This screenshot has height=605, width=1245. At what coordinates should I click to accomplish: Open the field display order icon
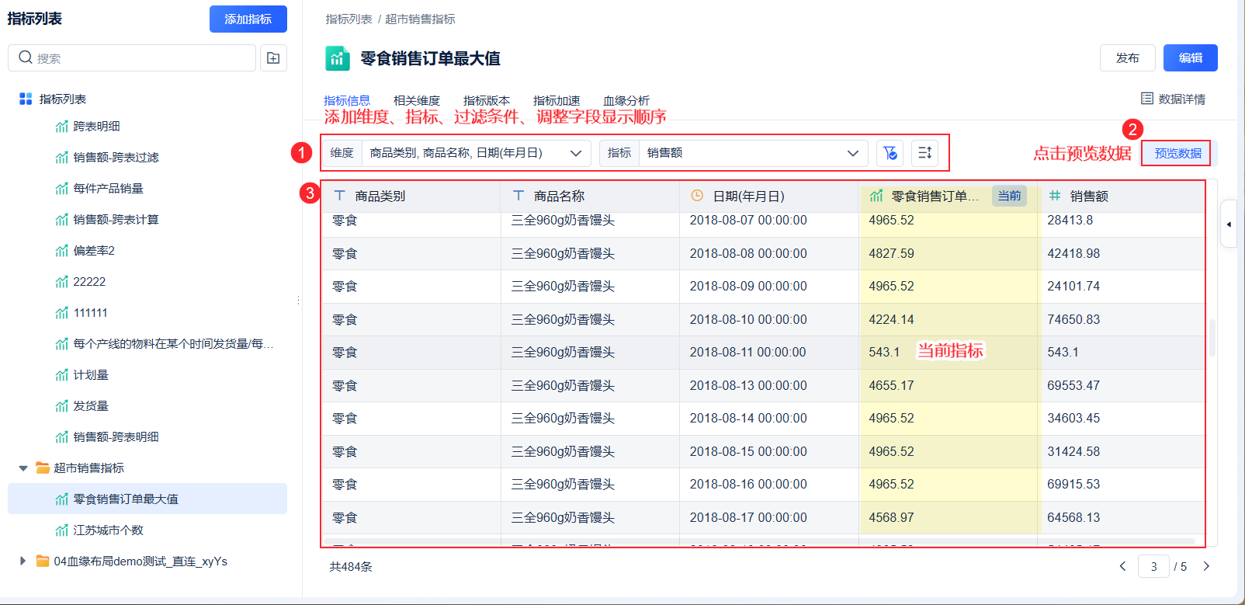924,153
